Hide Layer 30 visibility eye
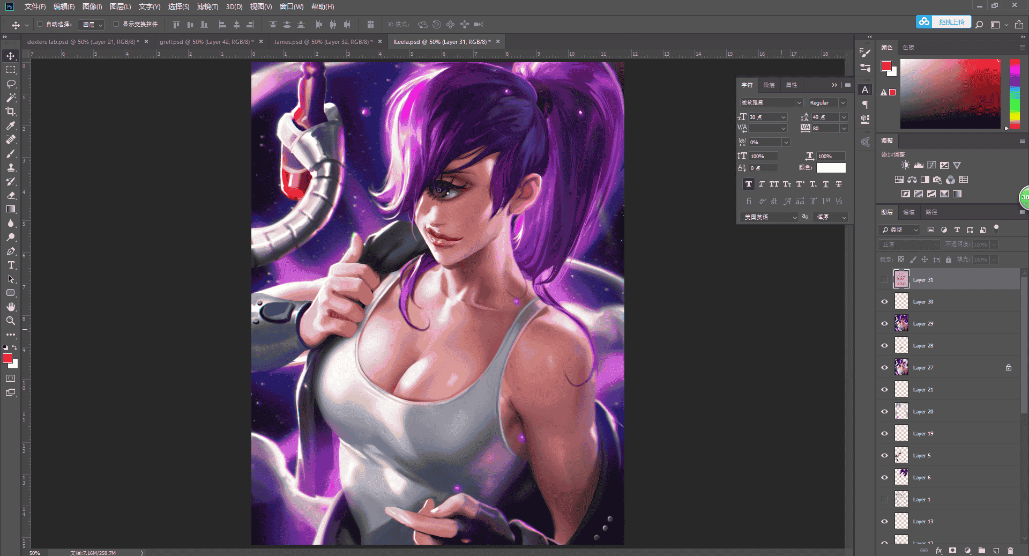Screen dimensions: 1029x556 (884, 302)
